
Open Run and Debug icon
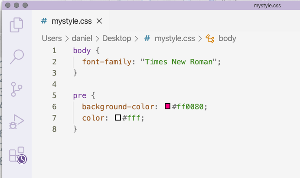point(16,122)
